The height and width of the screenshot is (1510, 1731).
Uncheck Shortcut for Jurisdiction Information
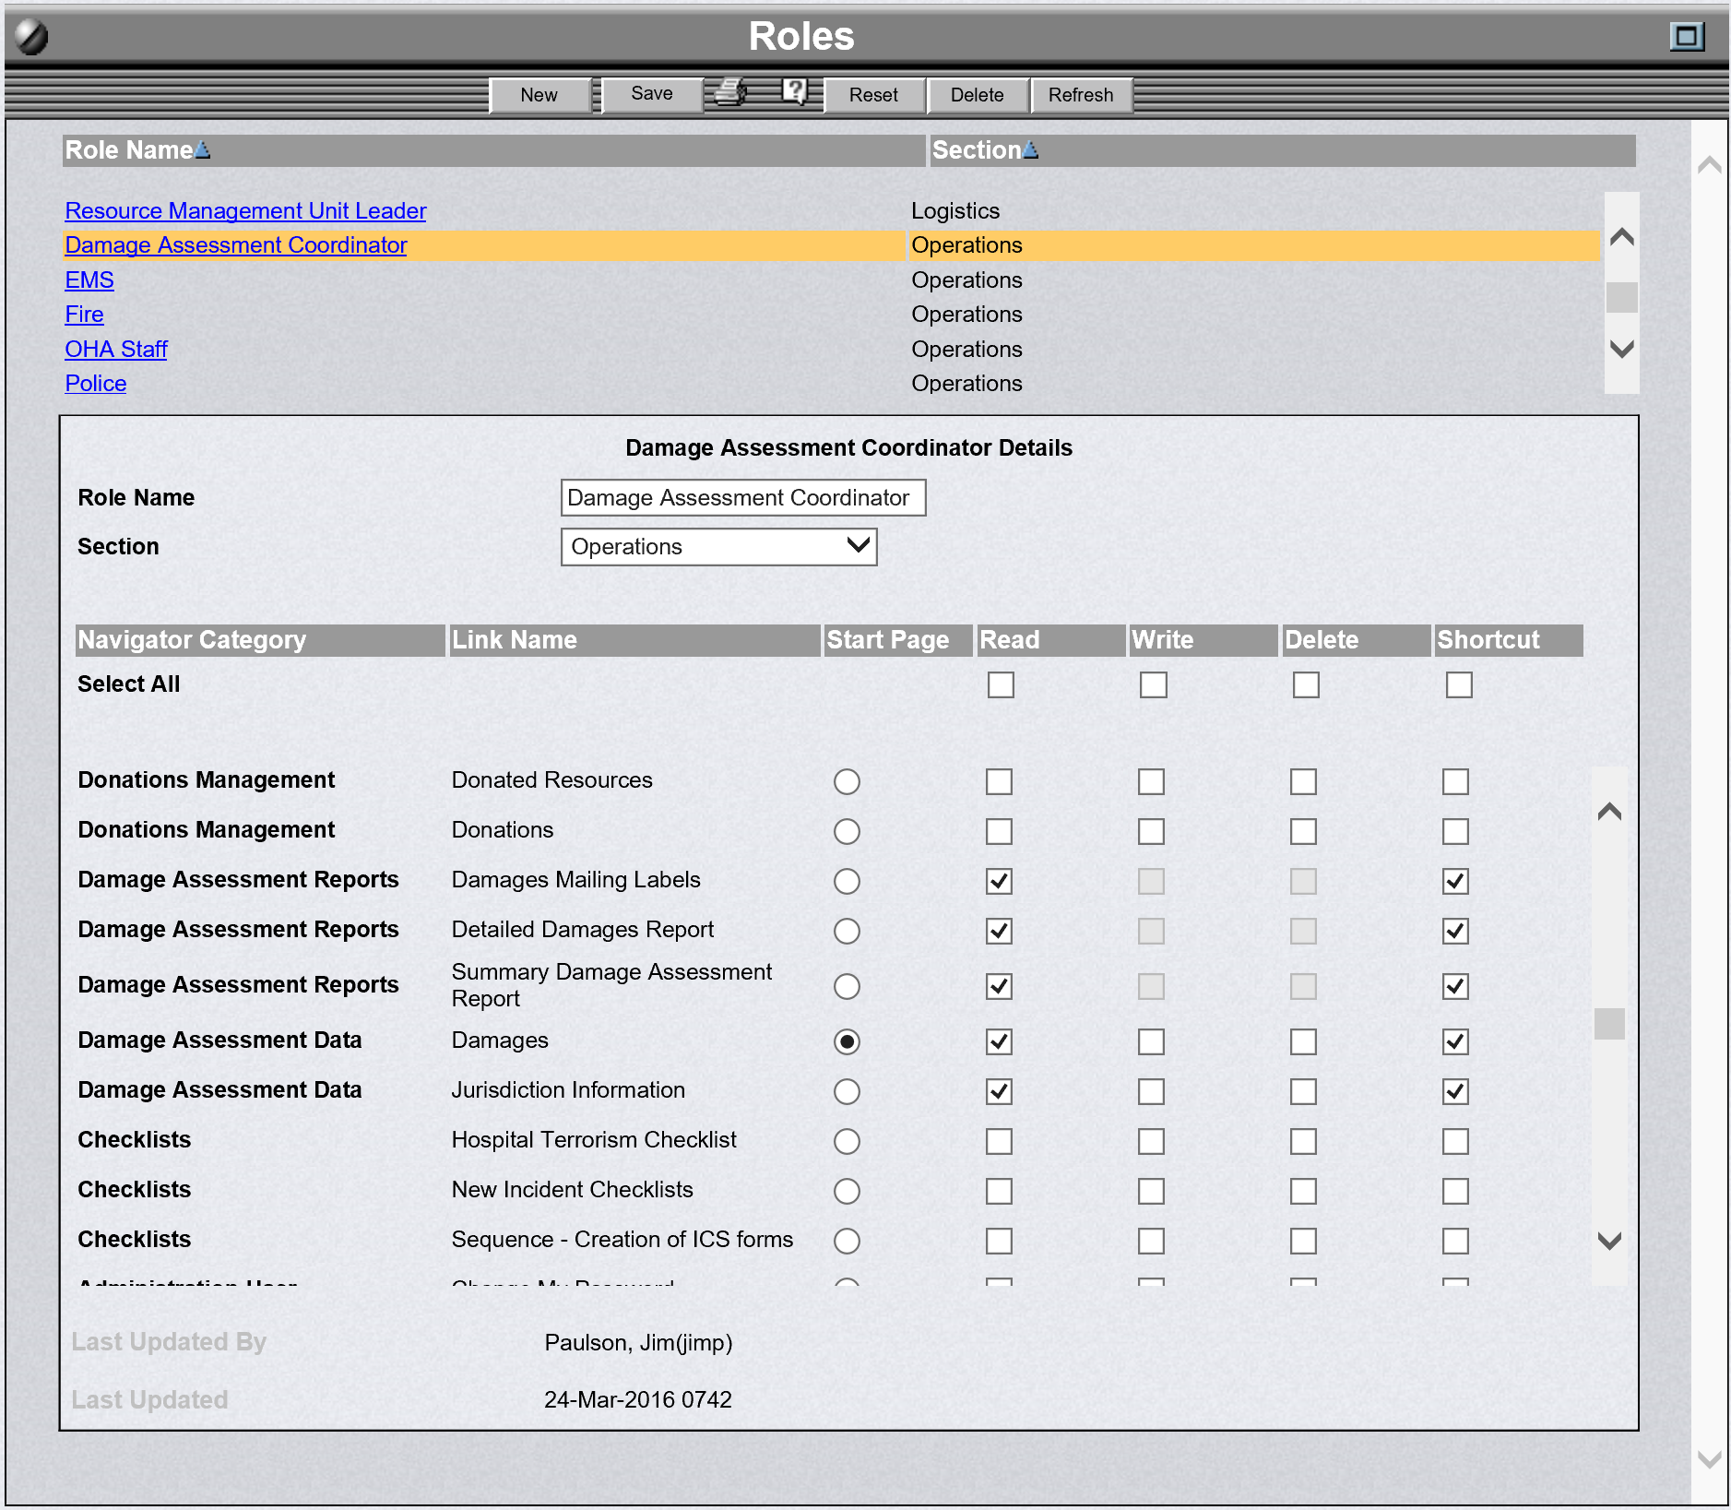[x=1454, y=1091]
